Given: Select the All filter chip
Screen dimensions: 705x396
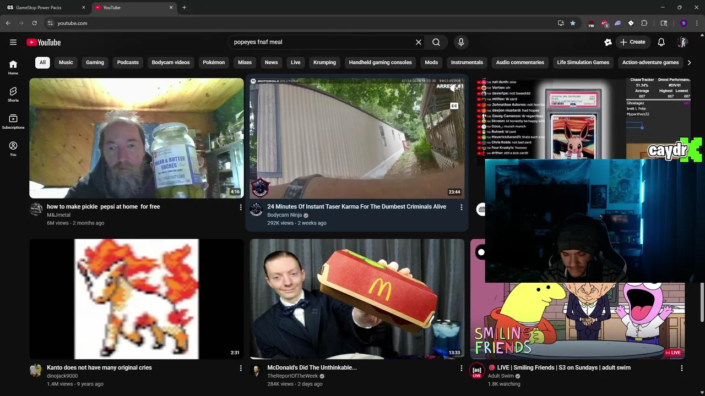Looking at the screenshot, I should (42, 62).
